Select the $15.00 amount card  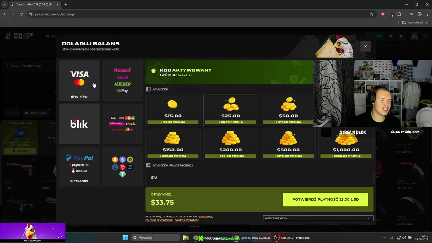coord(173,110)
